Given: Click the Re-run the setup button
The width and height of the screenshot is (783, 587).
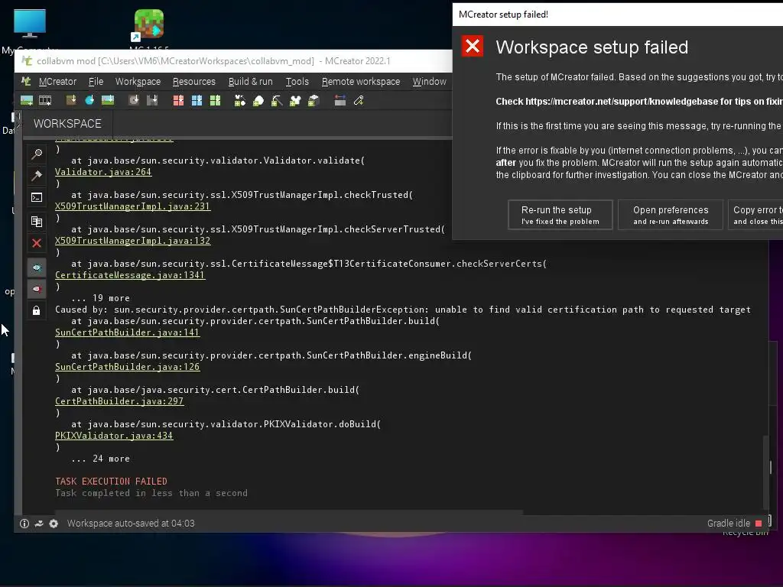Looking at the screenshot, I should click(x=560, y=215).
